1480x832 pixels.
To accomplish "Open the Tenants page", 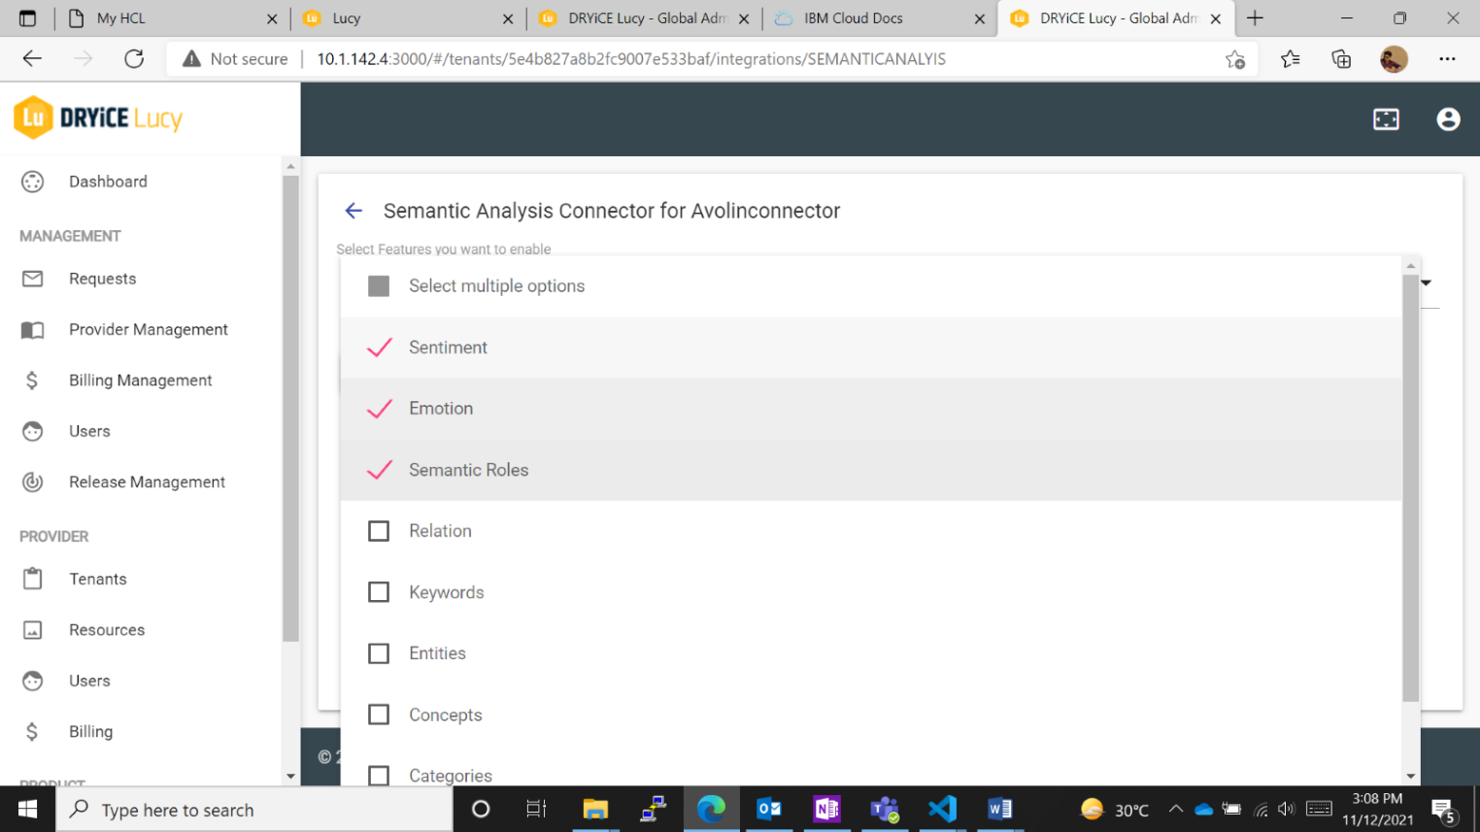I will tap(97, 579).
